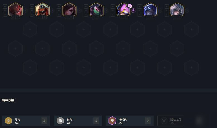The image size is (217, 128).
Task: Click the number 4 box on 忍者 trait
Action: point(44,121)
